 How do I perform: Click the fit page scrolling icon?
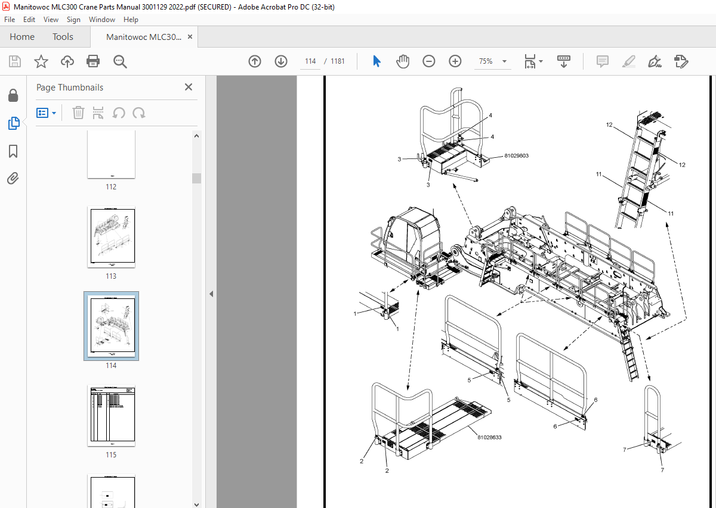point(530,61)
